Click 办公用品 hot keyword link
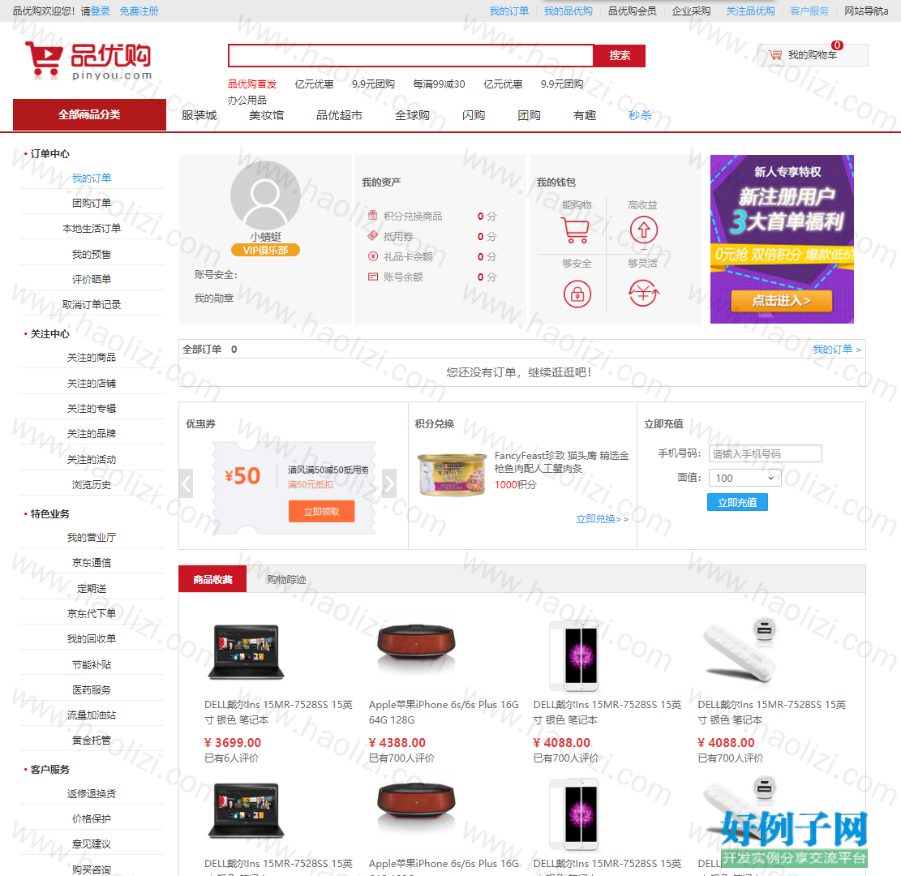Image resolution: width=901 pixels, height=876 pixels. coord(247,100)
